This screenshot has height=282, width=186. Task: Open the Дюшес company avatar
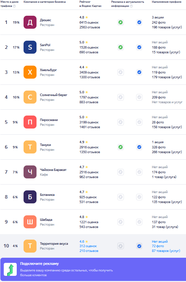click(30, 22)
